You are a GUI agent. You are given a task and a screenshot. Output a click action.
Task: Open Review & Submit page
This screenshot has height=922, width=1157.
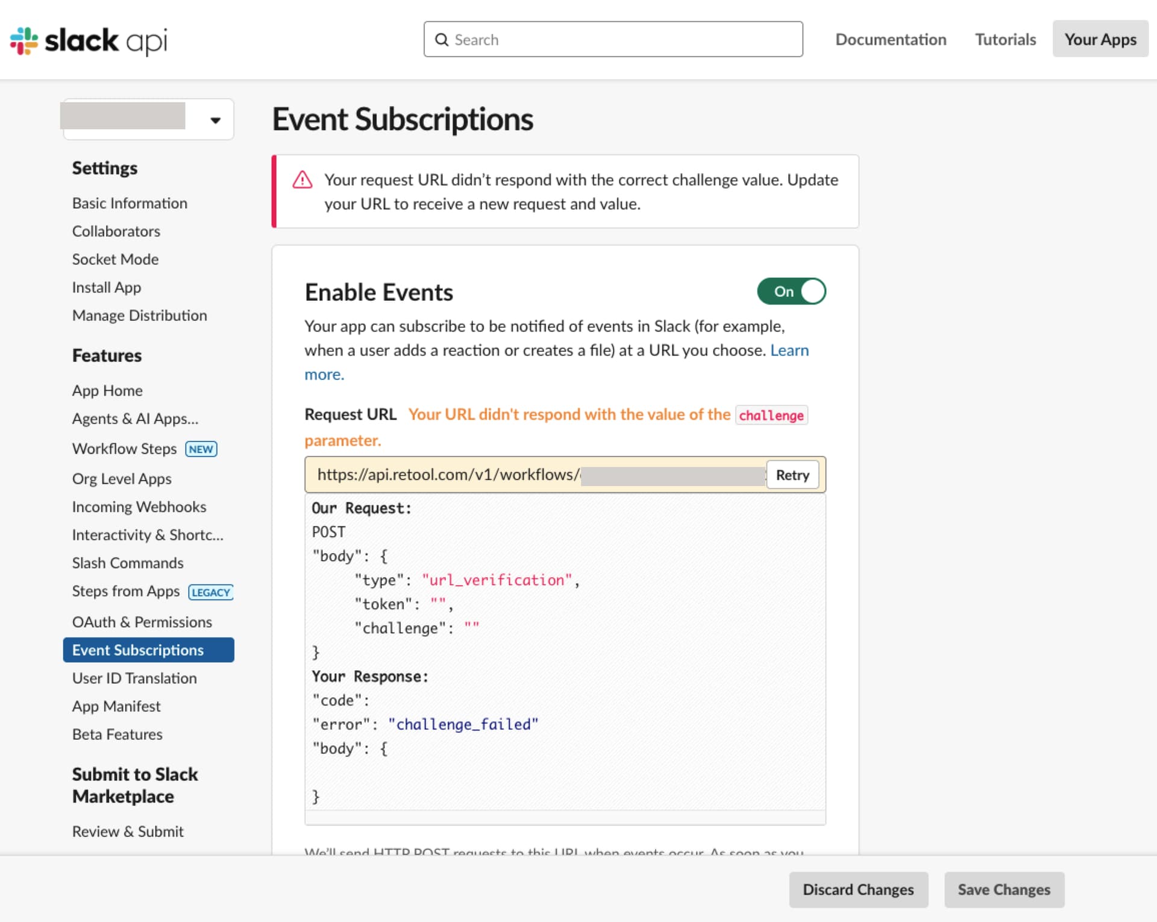tap(128, 832)
